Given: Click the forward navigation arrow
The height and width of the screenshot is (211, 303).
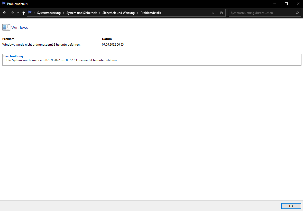Looking at the screenshot, I should pyautogui.click(x=12, y=13).
